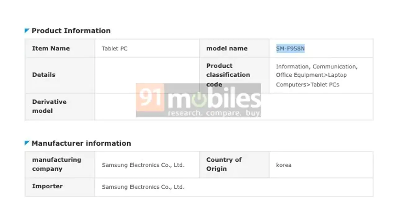The height and width of the screenshot is (223, 397).
Task: Click the Tablet PC value cell
Action: point(147,48)
